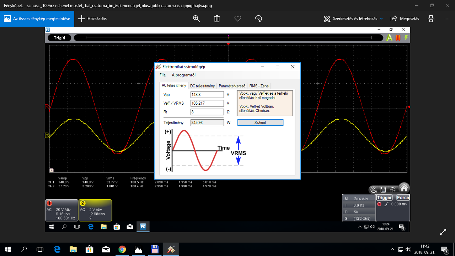Show hidden system tray icons chevron

click(x=392, y=249)
